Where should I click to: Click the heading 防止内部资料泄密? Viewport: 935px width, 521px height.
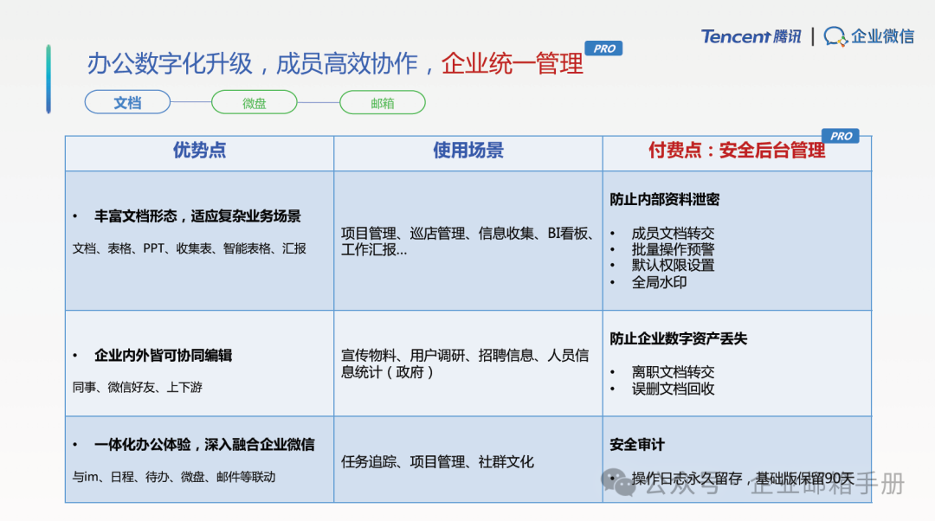[x=664, y=199]
